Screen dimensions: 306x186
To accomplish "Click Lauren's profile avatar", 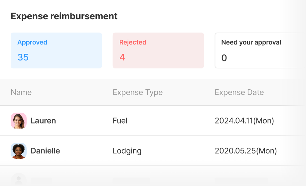I will (x=19, y=121).
